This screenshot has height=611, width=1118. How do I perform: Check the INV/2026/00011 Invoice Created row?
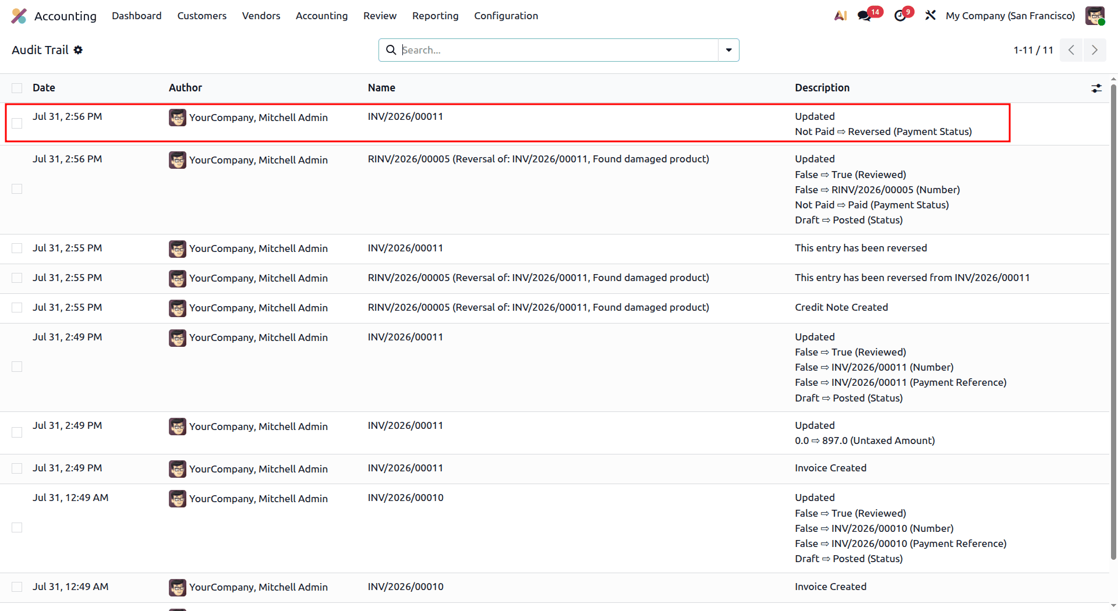17,468
